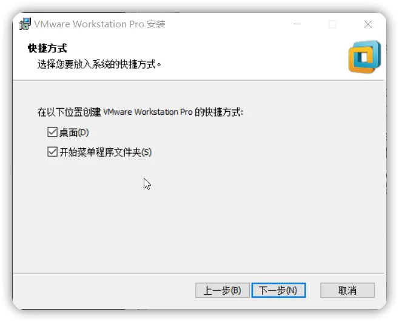This screenshot has width=399, height=322.
Task: Click the VMware Workstation Pro 安装 title text
Action: point(99,24)
